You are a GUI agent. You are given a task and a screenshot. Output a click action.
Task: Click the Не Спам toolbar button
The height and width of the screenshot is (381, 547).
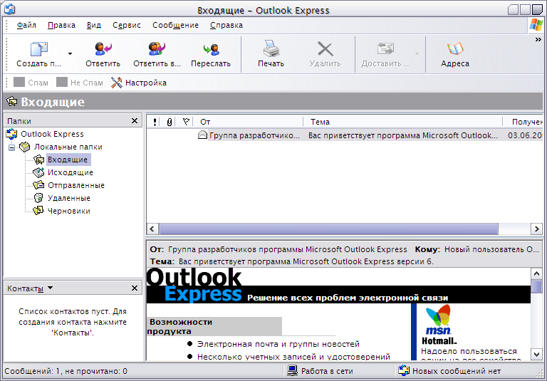[x=80, y=83]
